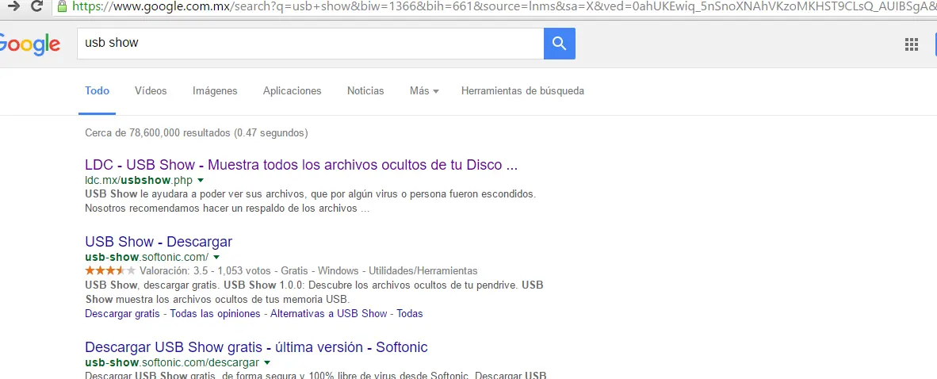Click 'Valoración: 3.5 - 1,053 votos' text
The height and width of the screenshot is (379, 937).
[205, 271]
